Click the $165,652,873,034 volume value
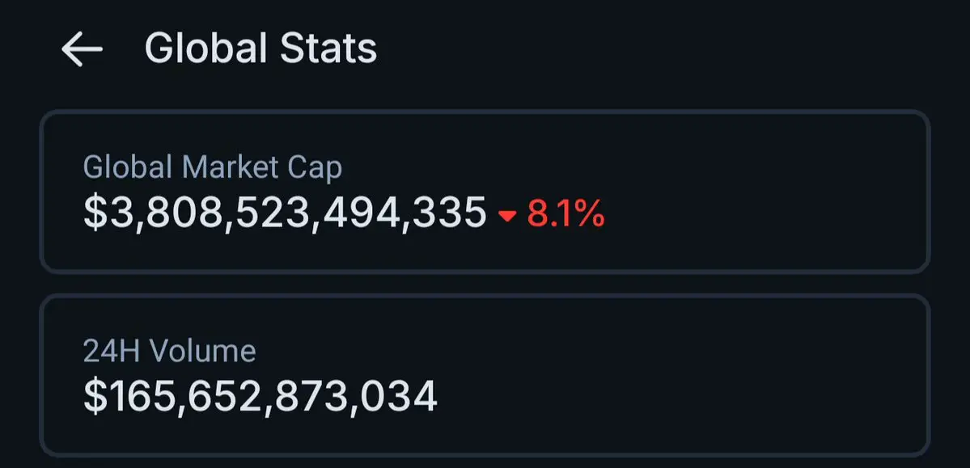 click(x=261, y=397)
